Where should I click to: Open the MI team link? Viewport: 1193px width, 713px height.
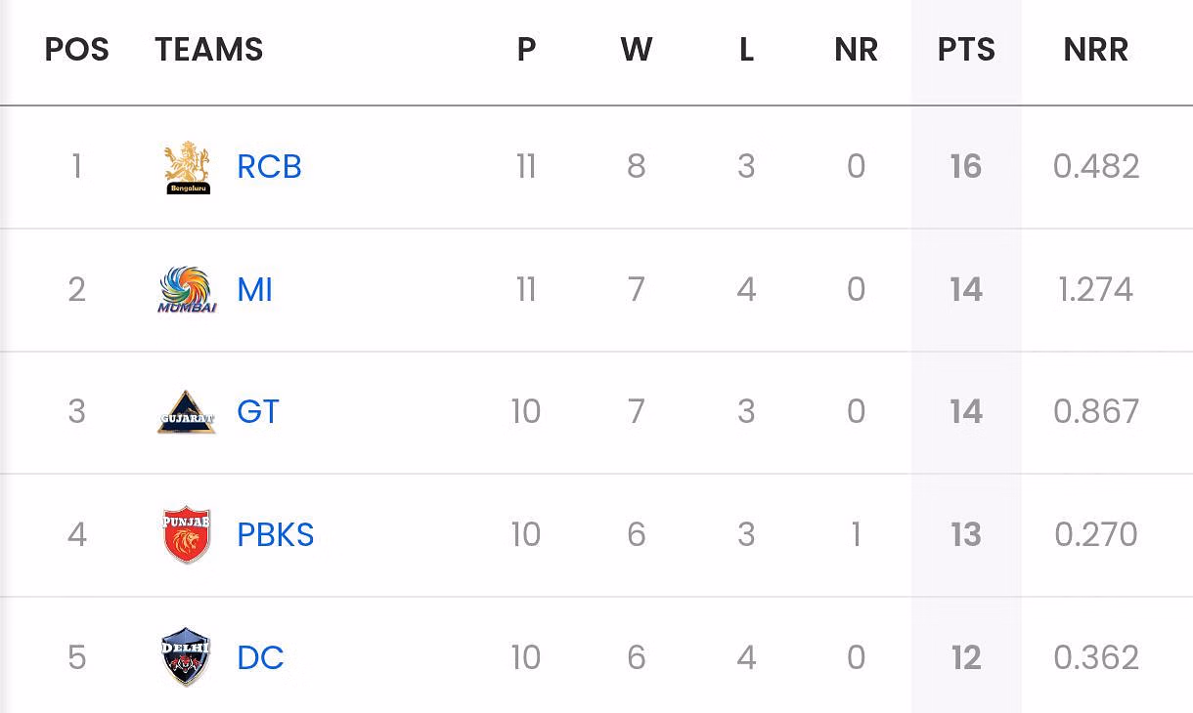(254, 290)
